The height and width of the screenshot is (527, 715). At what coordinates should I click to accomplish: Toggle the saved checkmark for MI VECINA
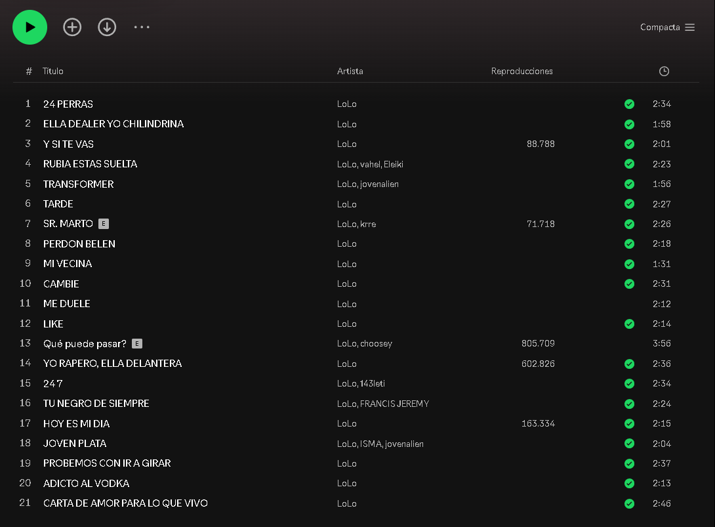click(x=629, y=264)
